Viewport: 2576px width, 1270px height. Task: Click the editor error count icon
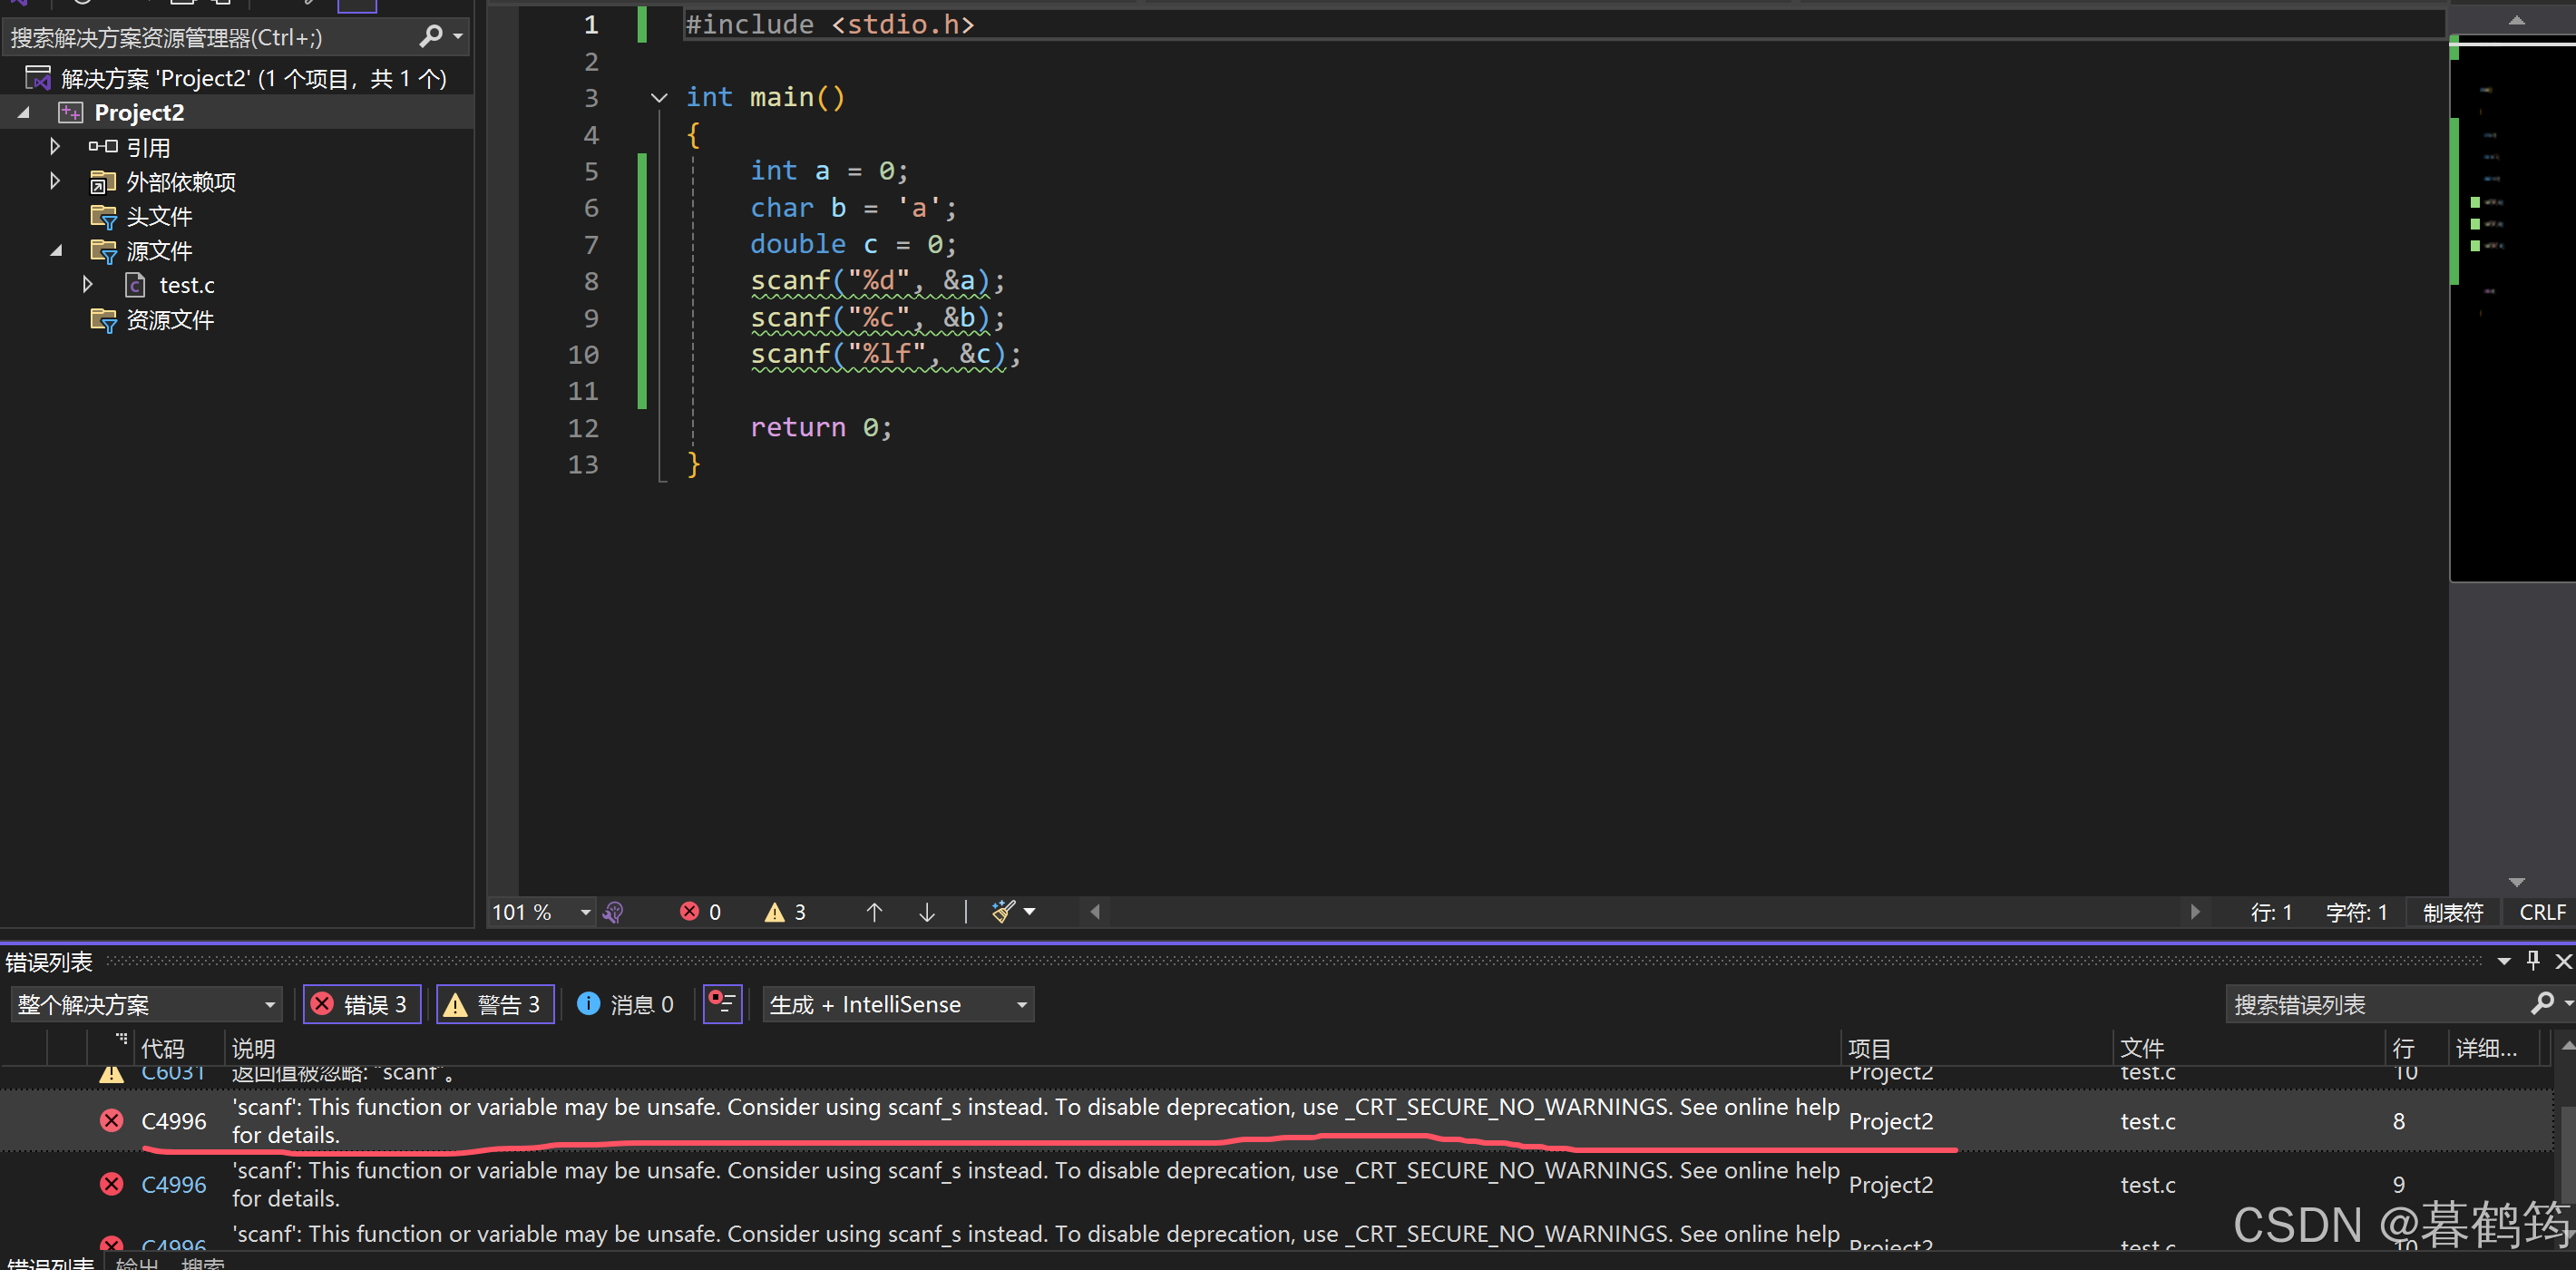[689, 911]
